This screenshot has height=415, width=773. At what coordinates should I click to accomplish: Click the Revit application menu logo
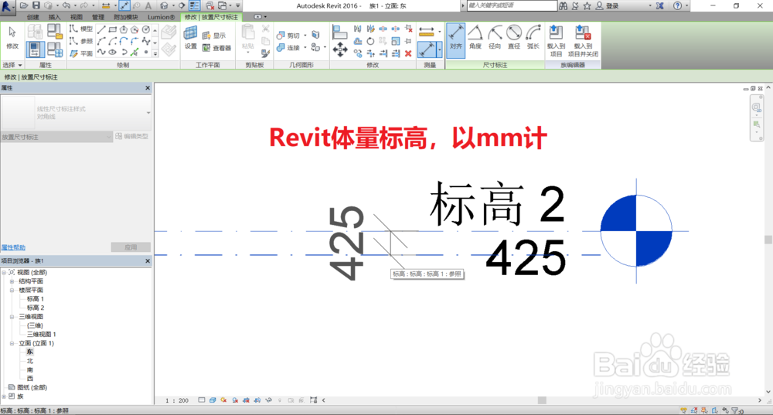tap(8, 6)
